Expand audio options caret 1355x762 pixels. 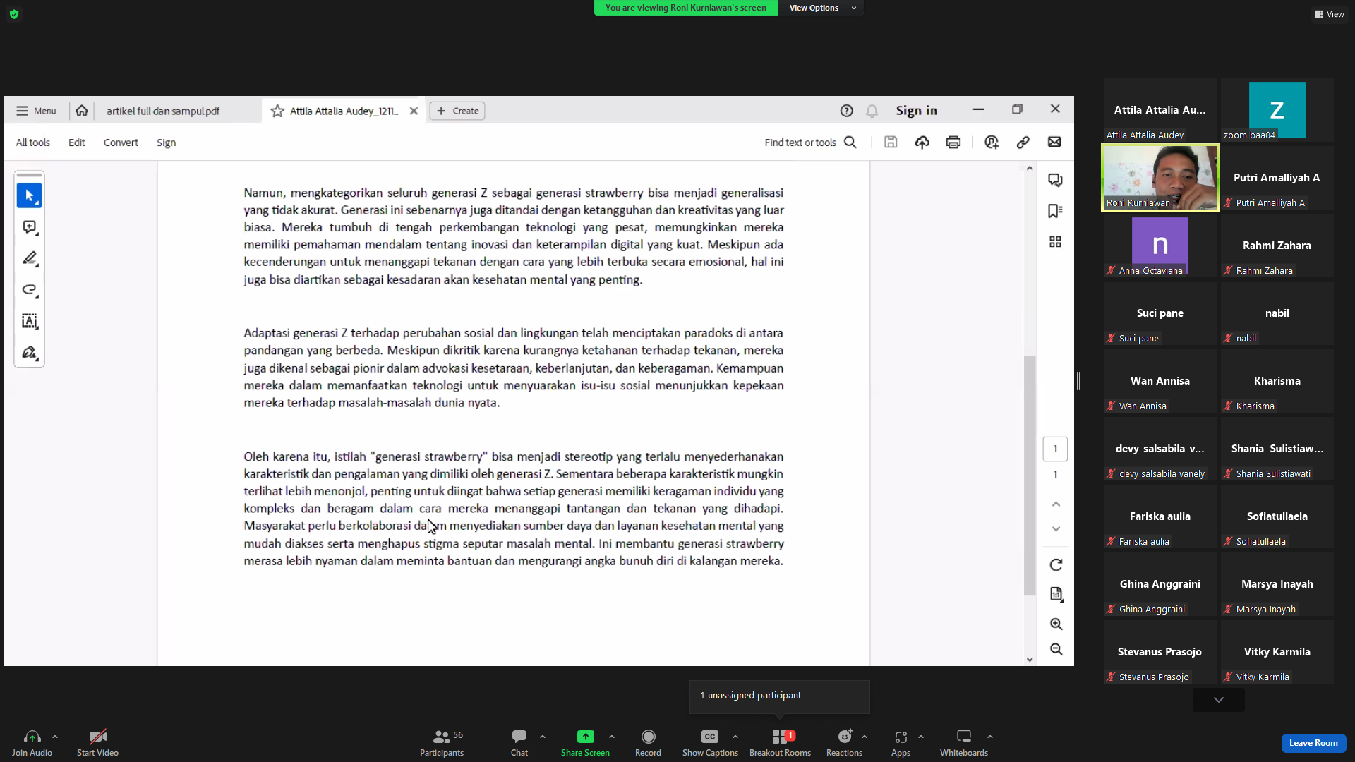point(55,737)
